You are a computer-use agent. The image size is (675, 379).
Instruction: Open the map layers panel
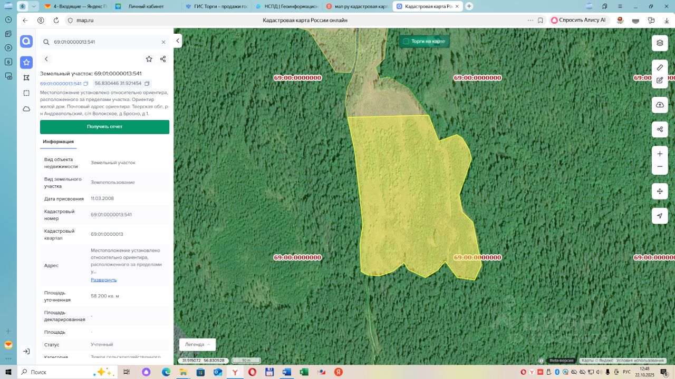pos(660,43)
